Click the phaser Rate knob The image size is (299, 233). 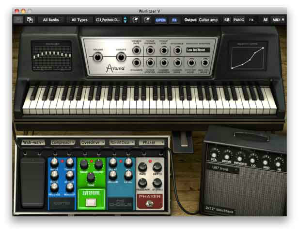click(142, 167)
